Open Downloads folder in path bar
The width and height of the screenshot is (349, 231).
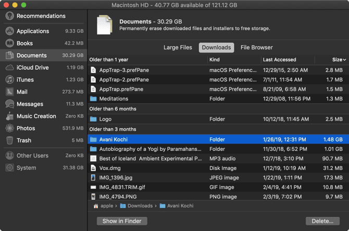tap(136, 206)
